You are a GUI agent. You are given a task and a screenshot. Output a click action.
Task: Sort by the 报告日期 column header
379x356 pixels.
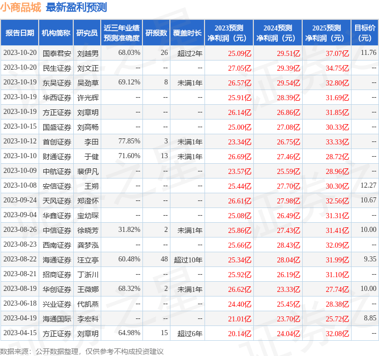(x=20, y=33)
